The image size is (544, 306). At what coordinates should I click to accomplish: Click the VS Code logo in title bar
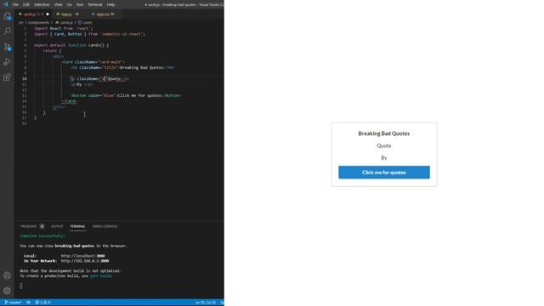click(x=5, y=4)
